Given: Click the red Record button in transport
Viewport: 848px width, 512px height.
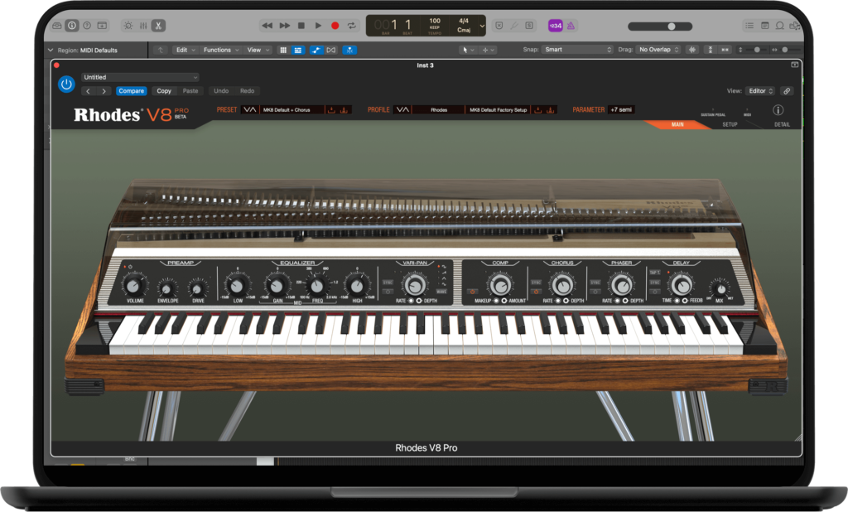Looking at the screenshot, I should point(335,26).
